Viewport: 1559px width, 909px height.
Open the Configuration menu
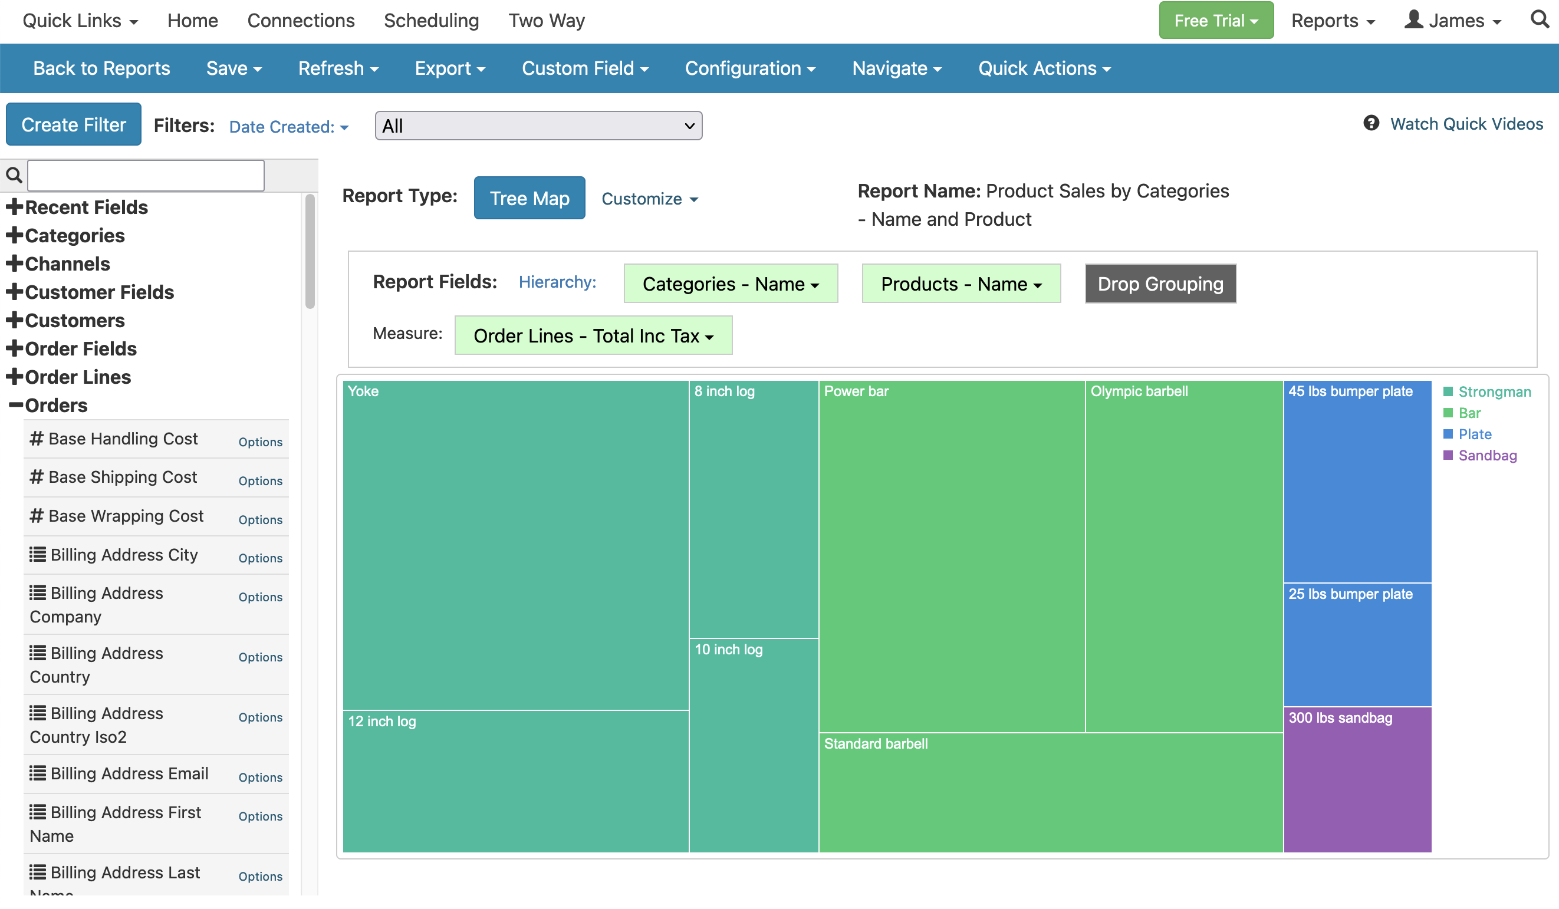point(750,68)
